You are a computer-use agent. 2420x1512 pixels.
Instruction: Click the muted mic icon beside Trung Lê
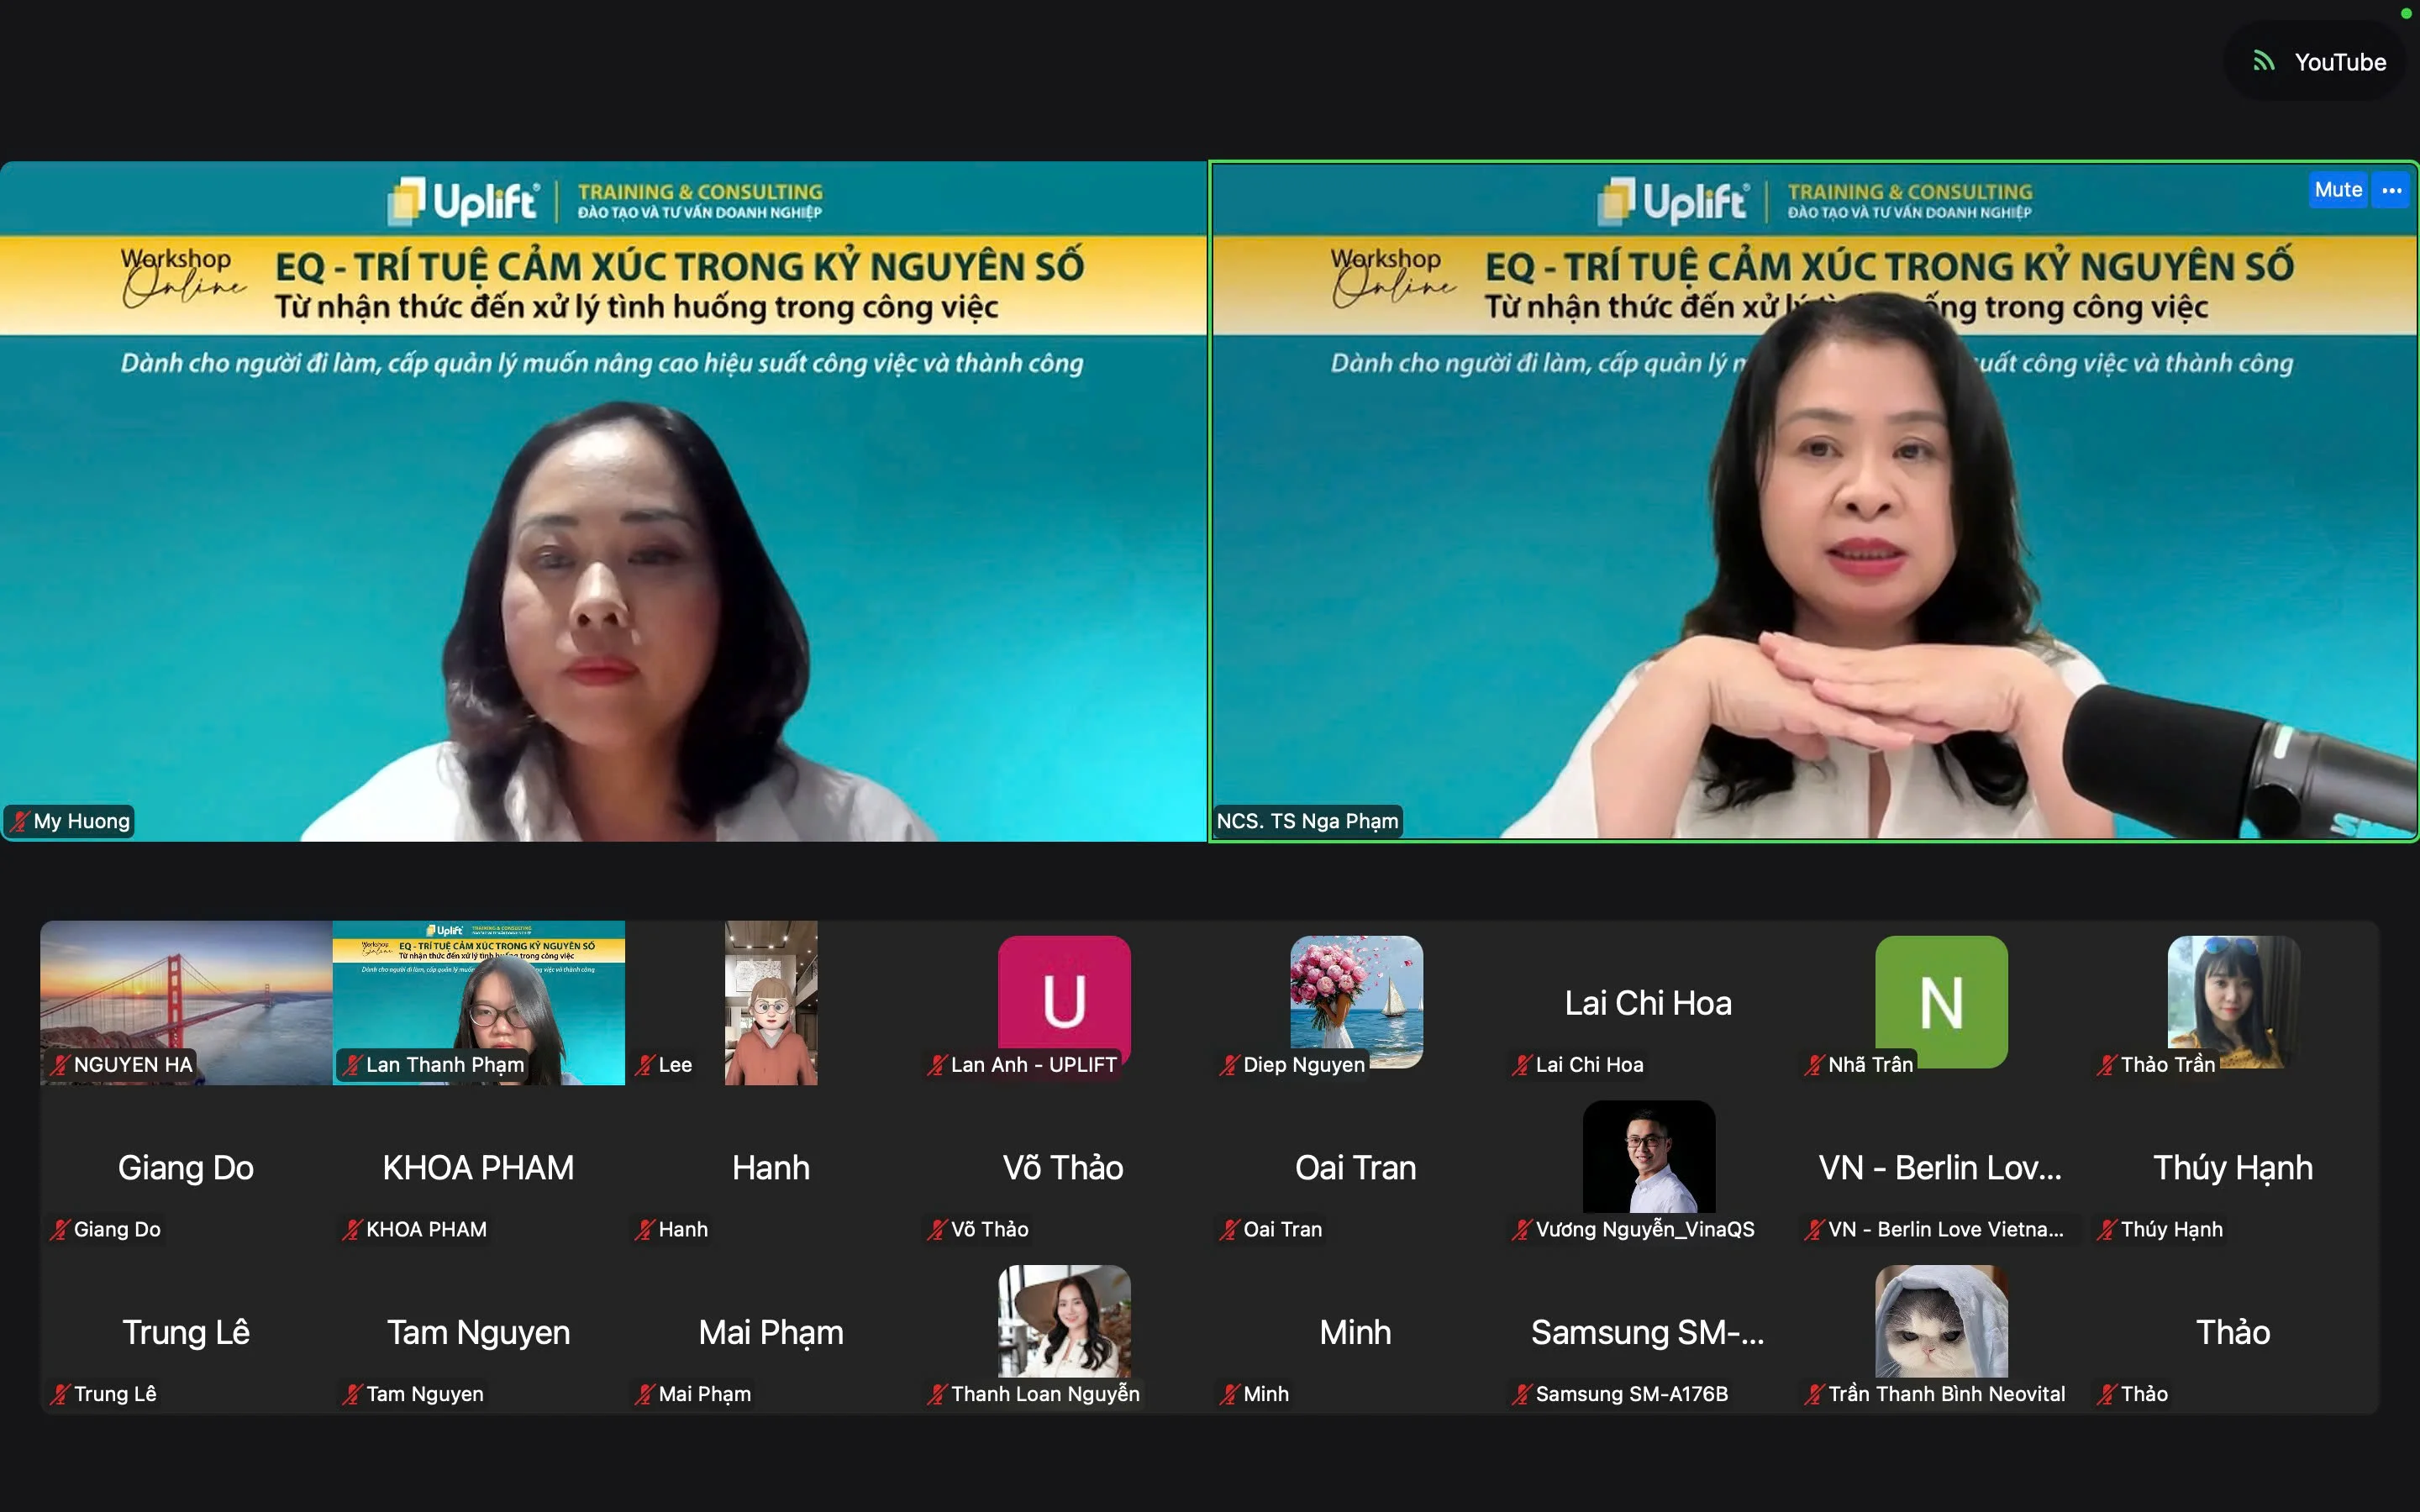point(60,1394)
